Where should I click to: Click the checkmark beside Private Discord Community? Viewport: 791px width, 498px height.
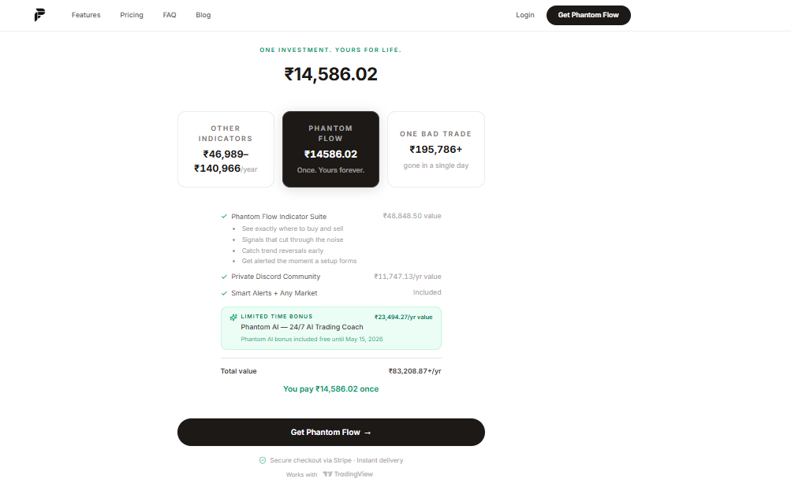[x=224, y=277]
